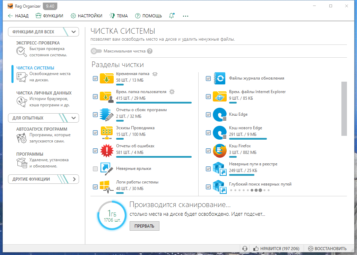
Task: Click the Автозапуск программ flag icon
Action: click(x=21, y=138)
